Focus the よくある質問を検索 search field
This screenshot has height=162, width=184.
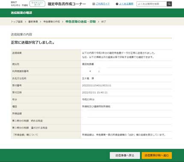tap(151, 4)
